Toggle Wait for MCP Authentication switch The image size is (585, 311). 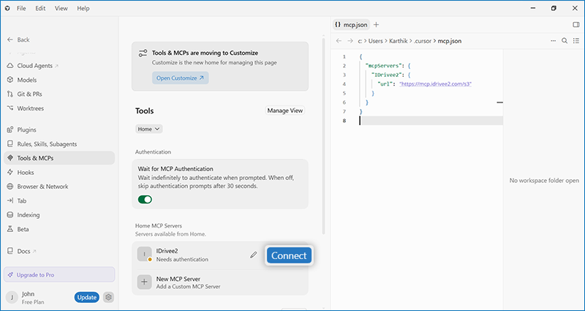tap(145, 199)
